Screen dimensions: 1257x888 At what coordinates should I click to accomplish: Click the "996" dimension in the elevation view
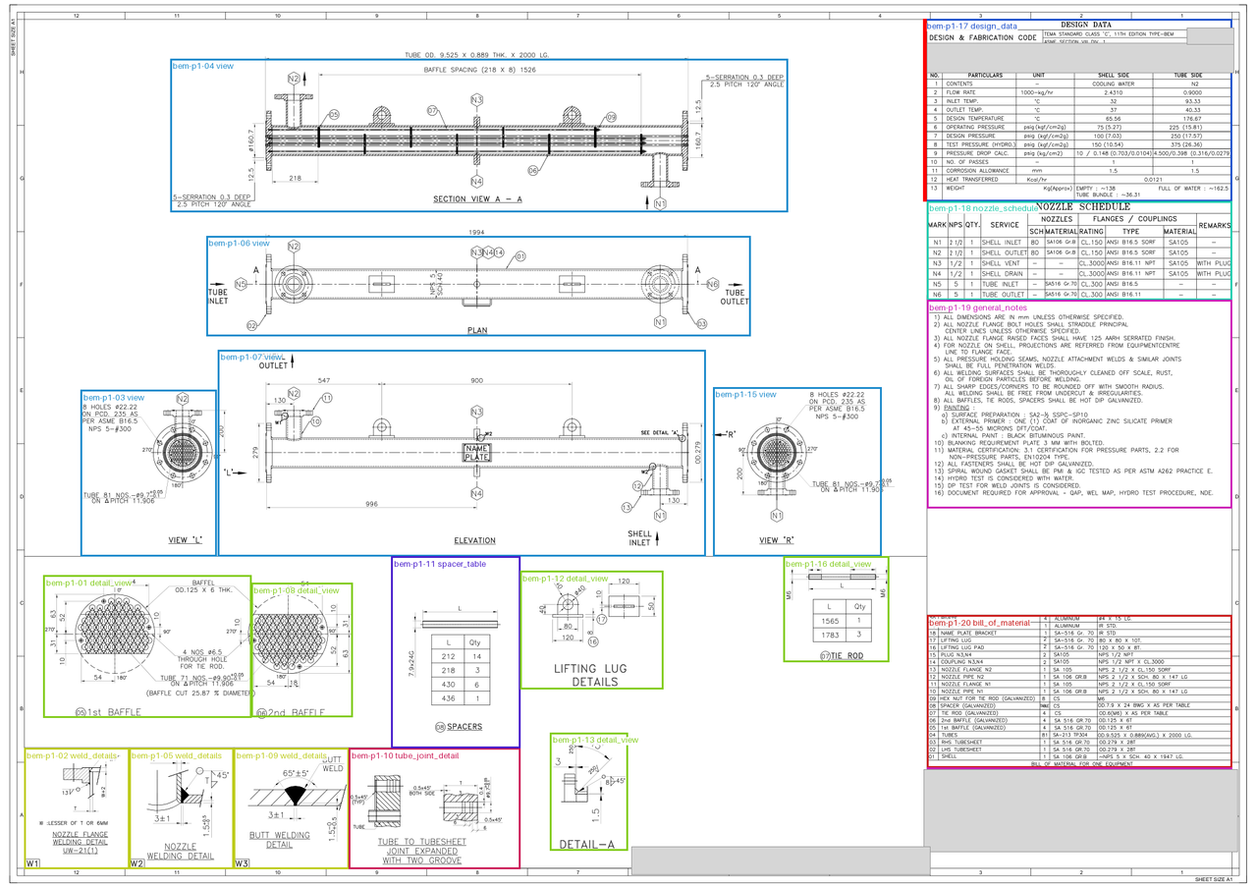click(x=373, y=504)
